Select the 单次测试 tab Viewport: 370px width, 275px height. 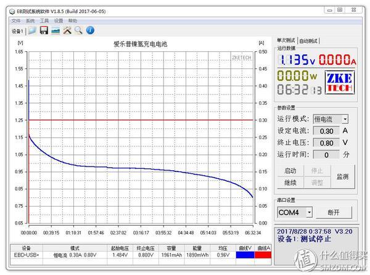pos(286,41)
